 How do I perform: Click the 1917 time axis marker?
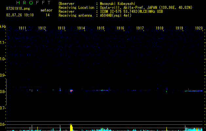pyautogui.click(x=140, y=28)
